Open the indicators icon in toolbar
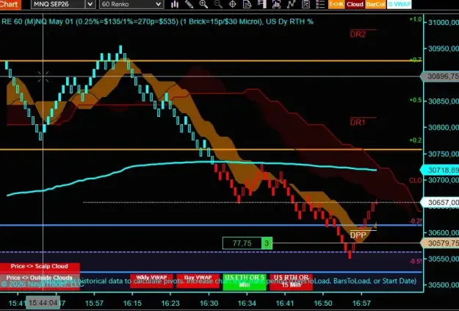459x311 pixels. point(276,4)
